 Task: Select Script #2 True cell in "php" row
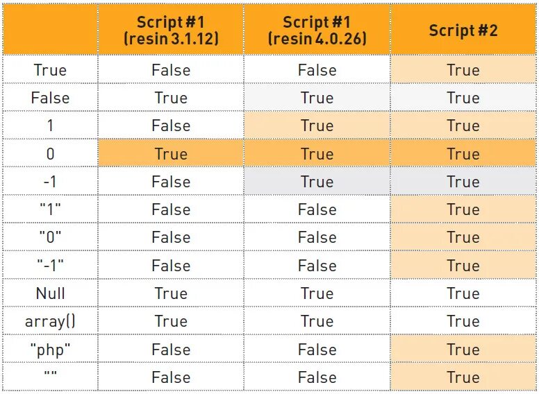coord(463,350)
